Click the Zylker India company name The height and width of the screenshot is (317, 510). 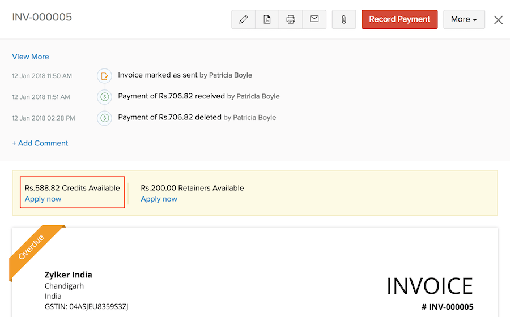[x=69, y=275]
